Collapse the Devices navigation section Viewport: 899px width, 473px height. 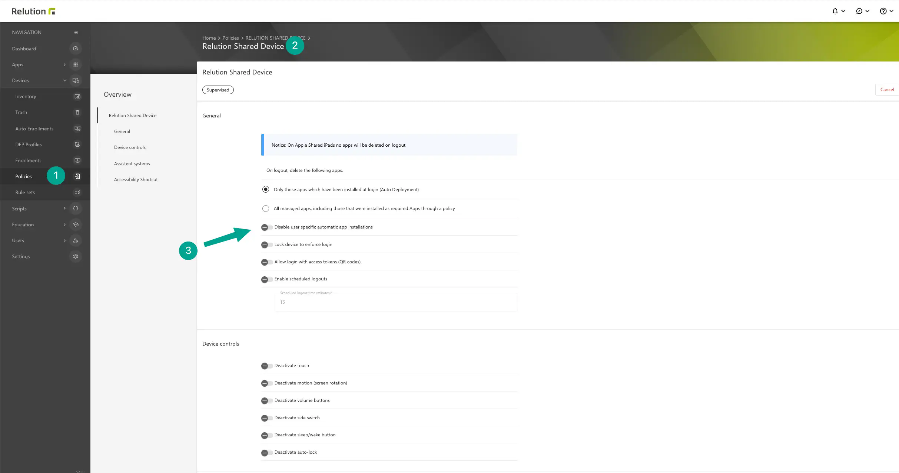point(64,80)
